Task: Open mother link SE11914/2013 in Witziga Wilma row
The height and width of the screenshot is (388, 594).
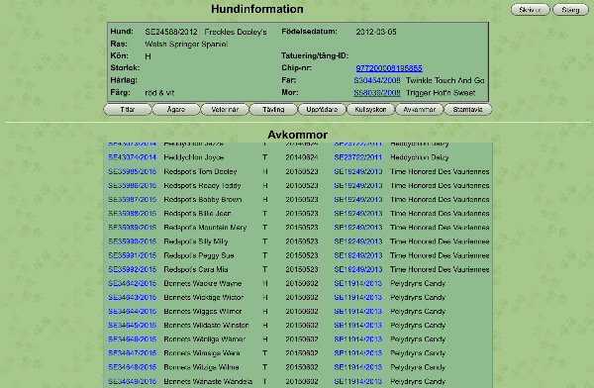Action: pos(358,367)
